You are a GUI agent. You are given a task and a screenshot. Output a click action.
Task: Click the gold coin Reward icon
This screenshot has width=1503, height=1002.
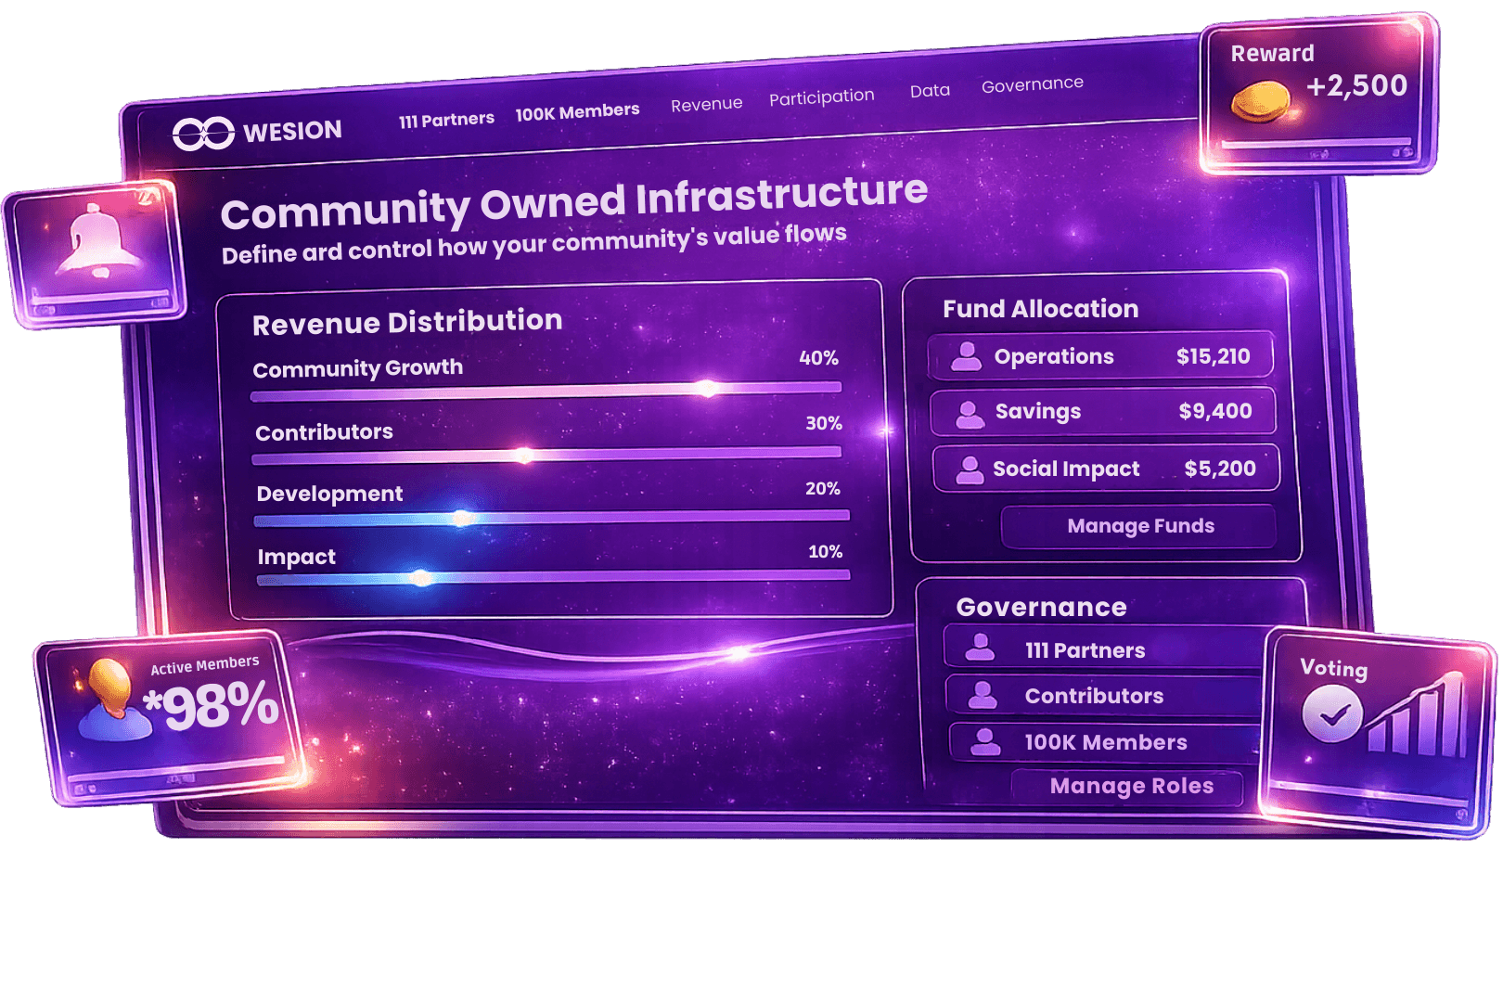(x=1260, y=100)
